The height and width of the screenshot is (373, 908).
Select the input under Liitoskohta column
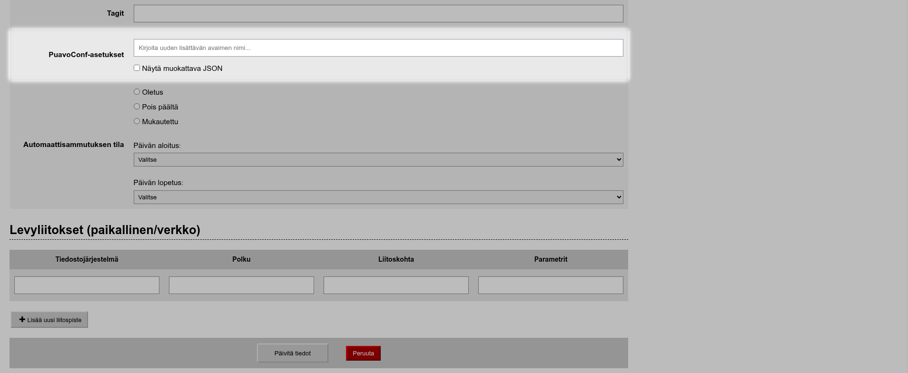coord(396,285)
